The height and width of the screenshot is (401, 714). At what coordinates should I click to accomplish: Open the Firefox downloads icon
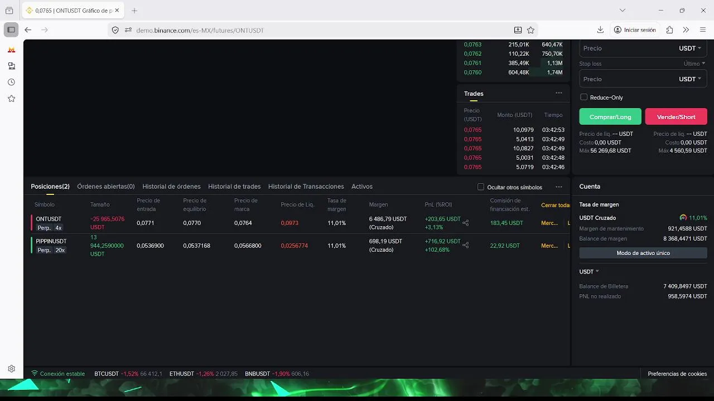tap(600, 30)
